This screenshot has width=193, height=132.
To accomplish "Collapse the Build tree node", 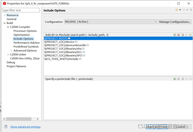I will tap(5, 23).
